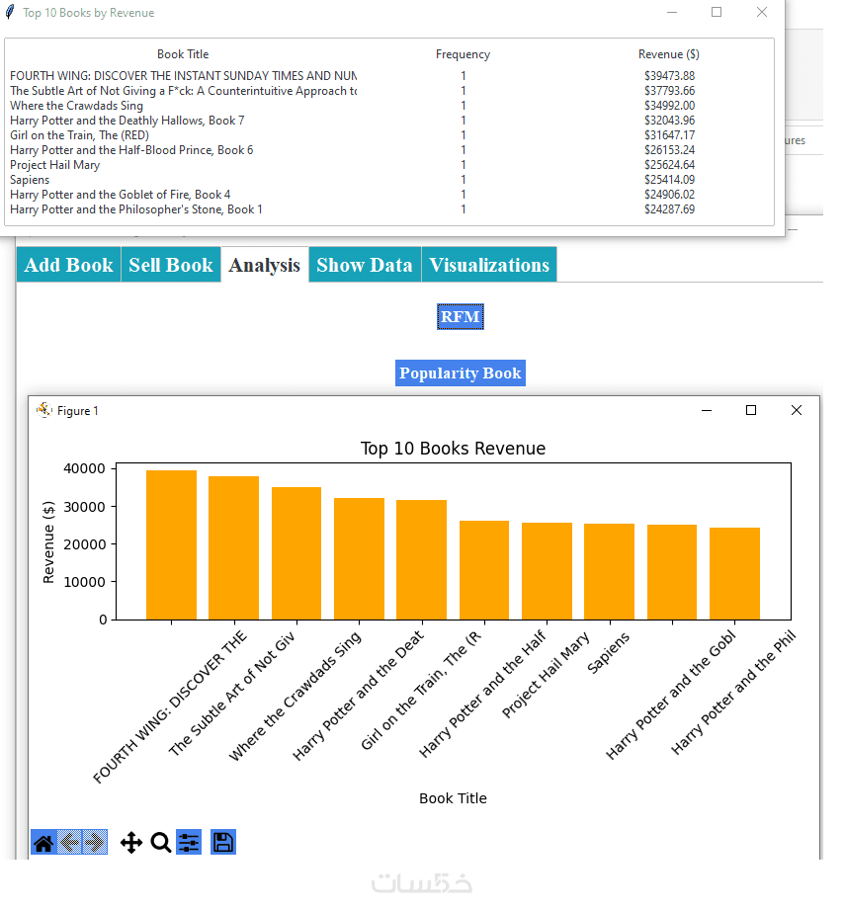Select The Subtle Art of Not Giving row
Screen dimensions: 844x911
tap(388, 91)
